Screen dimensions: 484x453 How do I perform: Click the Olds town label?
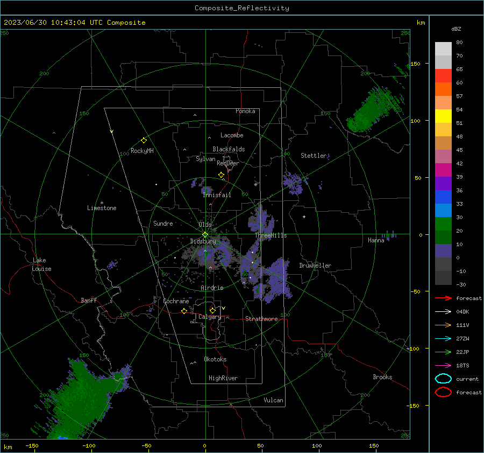(205, 225)
